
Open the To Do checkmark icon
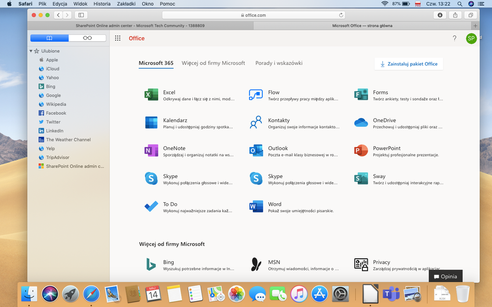click(151, 207)
